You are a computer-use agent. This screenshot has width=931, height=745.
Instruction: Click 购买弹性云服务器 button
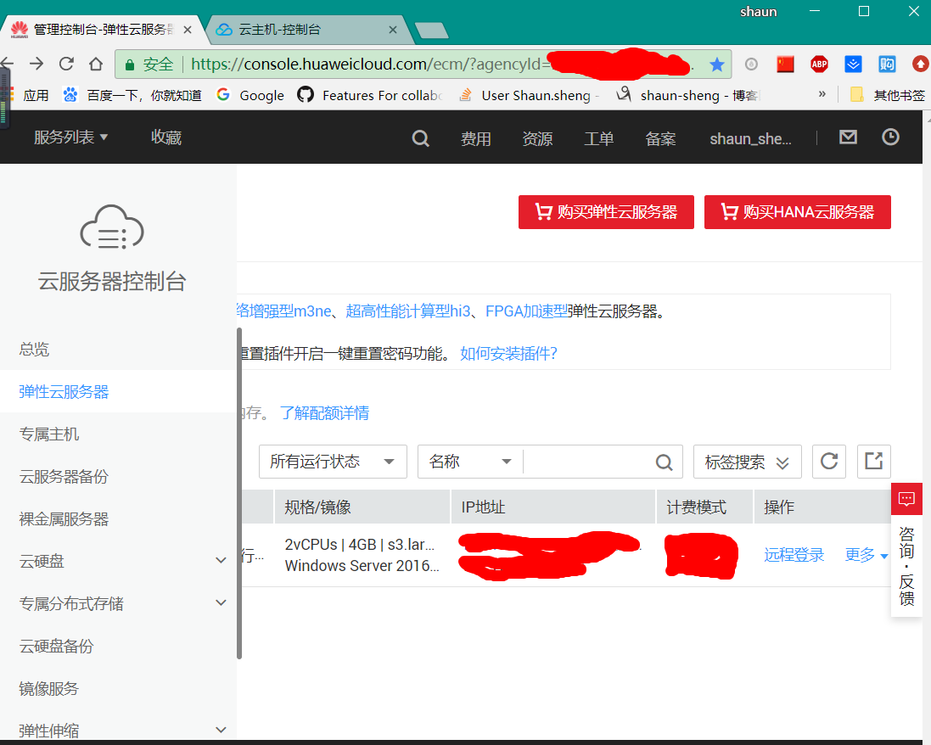click(606, 212)
